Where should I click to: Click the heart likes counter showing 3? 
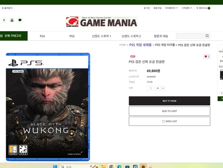pos(207,57)
